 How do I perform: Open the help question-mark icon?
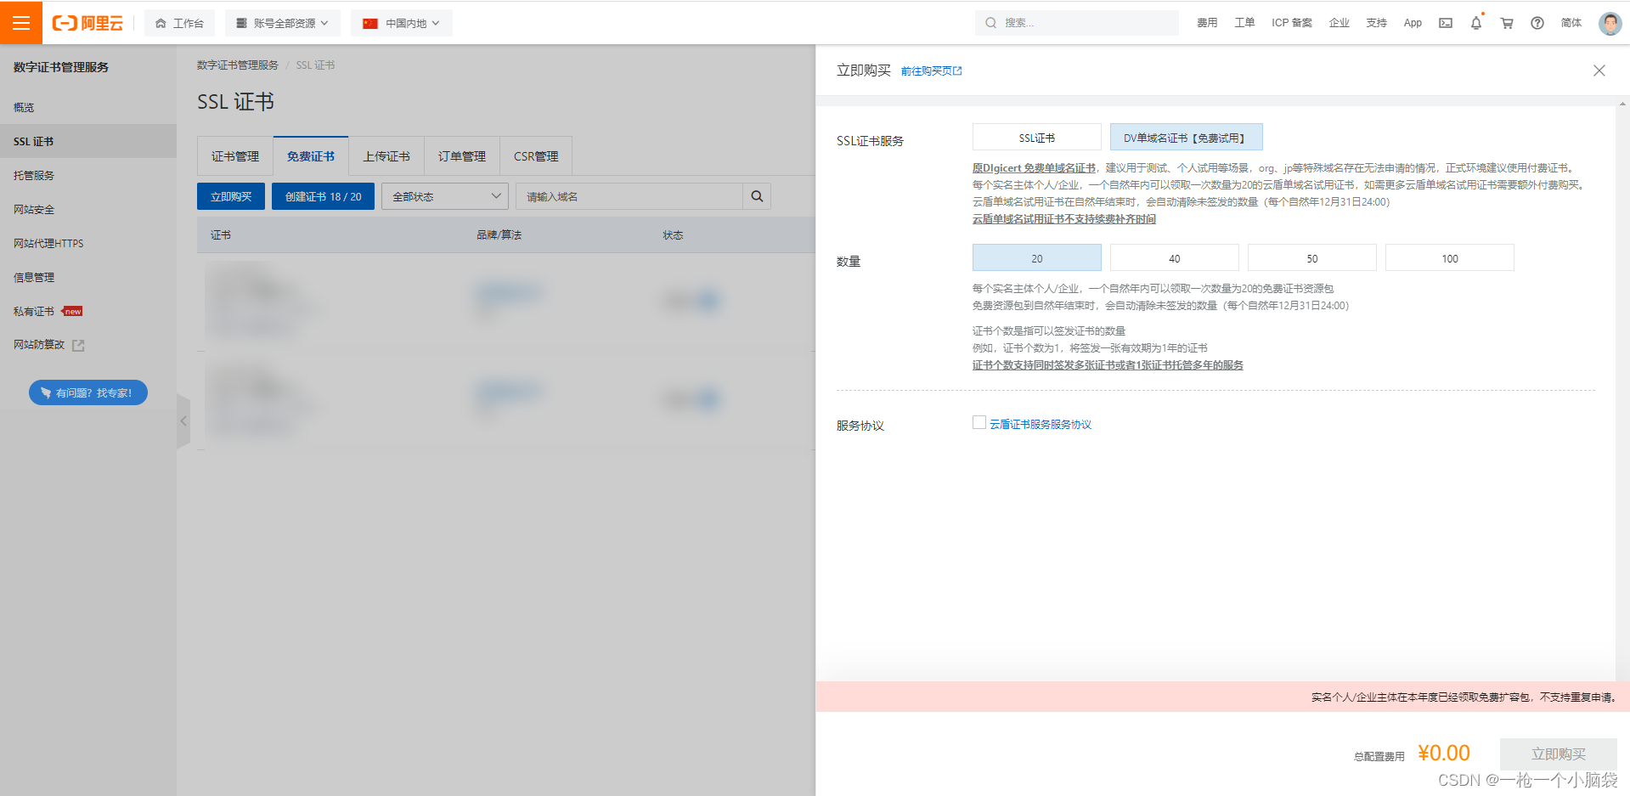[1537, 23]
